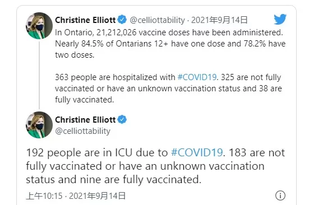The height and width of the screenshot is (205, 309).
Task: Open @celliottability handle next to the 2021年9月14日 date
Action: click(x=157, y=20)
